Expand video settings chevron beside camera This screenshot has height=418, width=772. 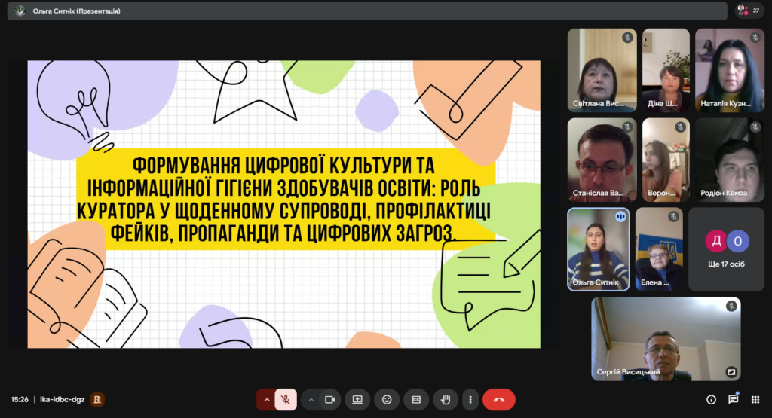(310, 399)
